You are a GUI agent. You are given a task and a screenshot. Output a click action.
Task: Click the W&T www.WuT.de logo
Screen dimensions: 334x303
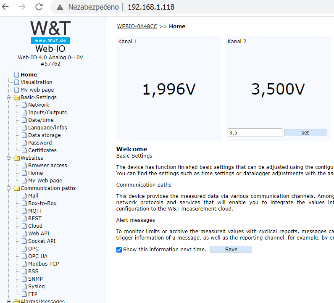(50, 32)
